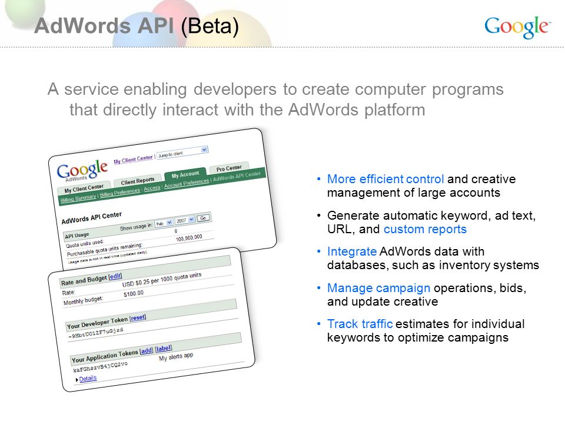Click the '100,000,000' quota value
The height and width of the screenshot is (424, 565).
[x=189, y=238]
